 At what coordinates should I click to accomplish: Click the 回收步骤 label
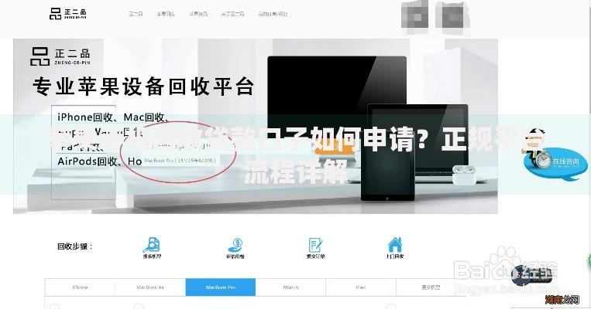(x=74, y=247)
